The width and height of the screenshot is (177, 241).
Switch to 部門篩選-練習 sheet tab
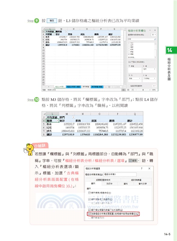click(97, 87)
